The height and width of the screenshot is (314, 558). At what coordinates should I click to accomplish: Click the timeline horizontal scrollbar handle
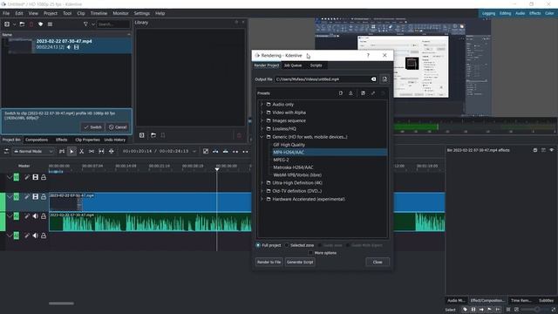click(x=61, y=304)
